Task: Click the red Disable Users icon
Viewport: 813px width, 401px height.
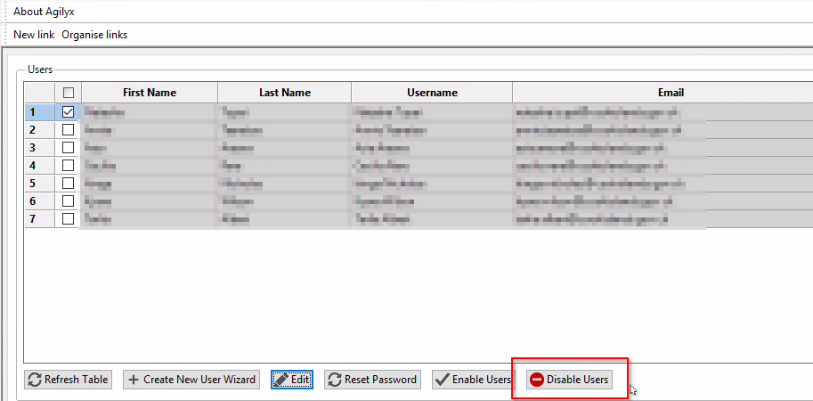Action: pos(537,380)
